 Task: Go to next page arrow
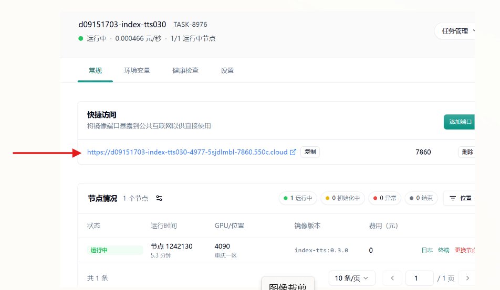(x=467, y=278)
